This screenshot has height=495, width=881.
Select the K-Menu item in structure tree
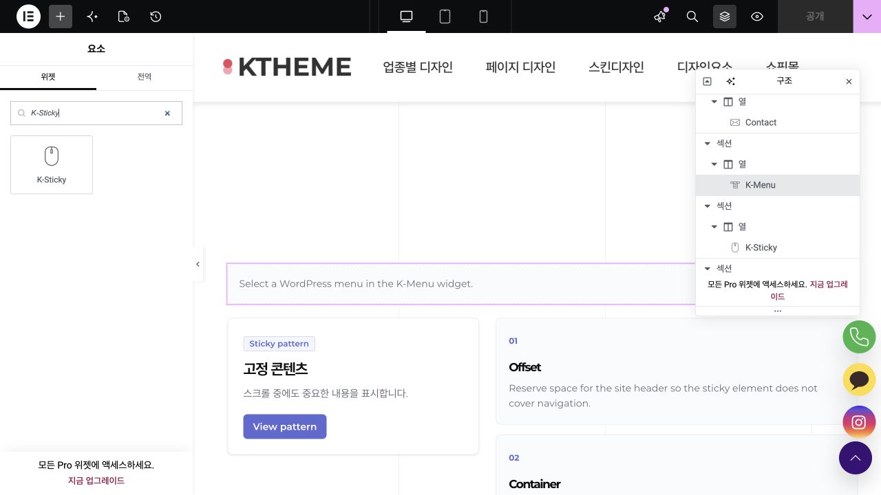[778, 185]
